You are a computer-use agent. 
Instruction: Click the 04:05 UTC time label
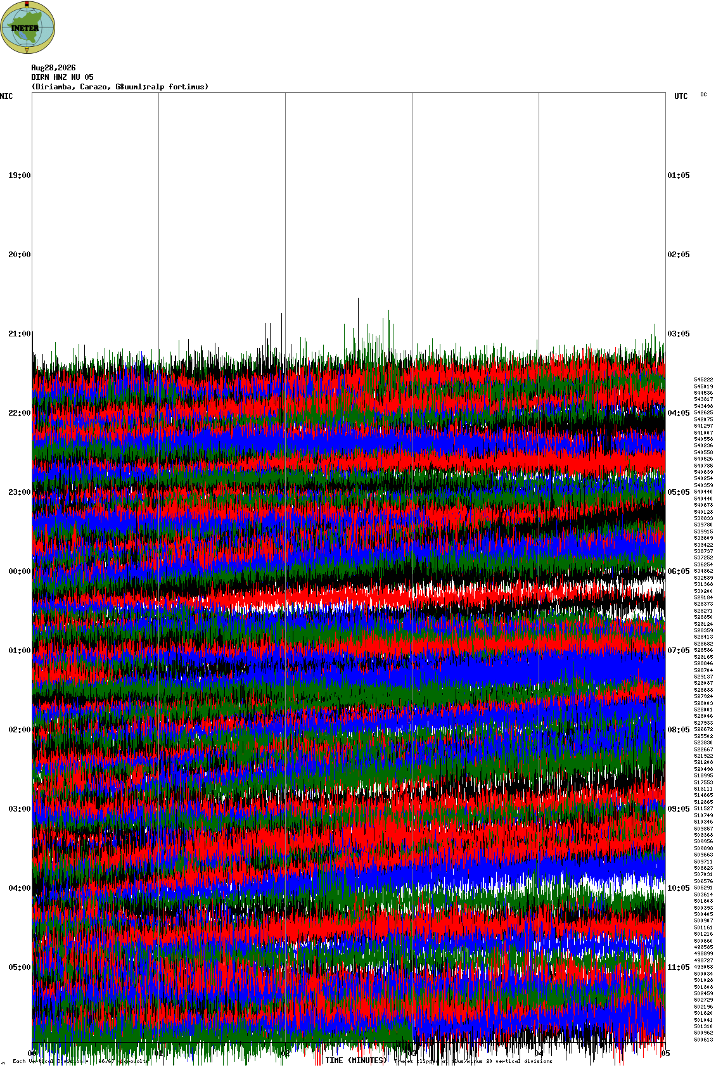click(x=679, y=413)
